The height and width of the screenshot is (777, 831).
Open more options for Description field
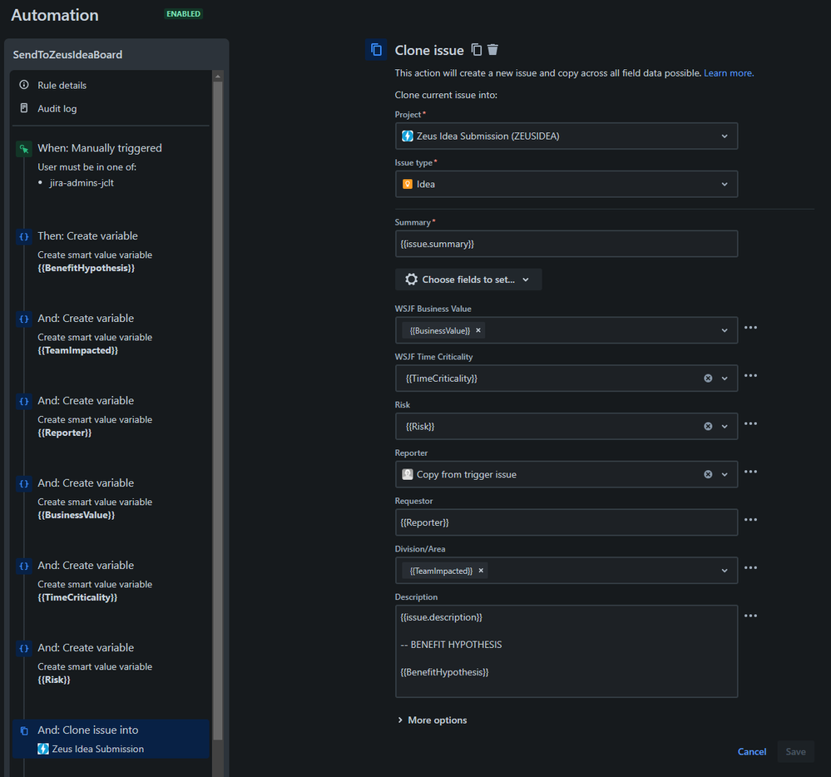[x=750, y=616]
